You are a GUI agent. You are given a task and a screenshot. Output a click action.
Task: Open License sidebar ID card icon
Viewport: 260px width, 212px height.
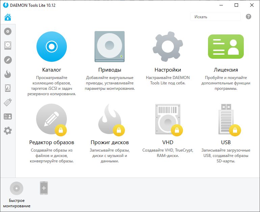coord(8,116)
